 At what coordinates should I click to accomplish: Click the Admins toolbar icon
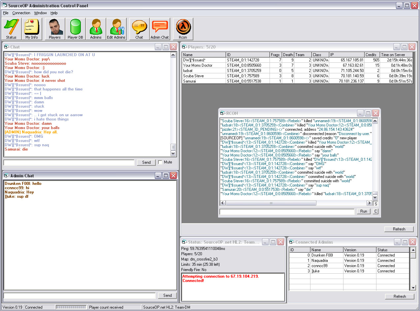click(96, 29)
